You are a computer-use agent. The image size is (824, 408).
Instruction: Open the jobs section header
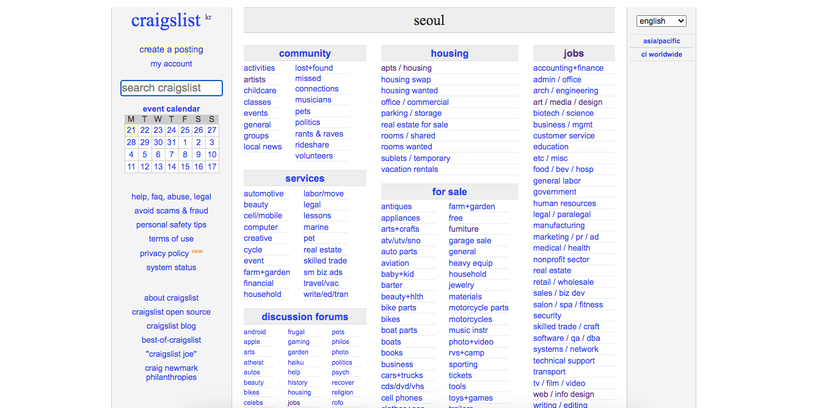pyautogui.click(x=574, y=53)
